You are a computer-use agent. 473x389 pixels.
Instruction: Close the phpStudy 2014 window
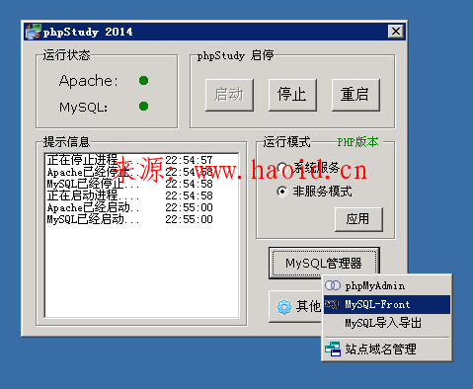click(x=396, y=32)
